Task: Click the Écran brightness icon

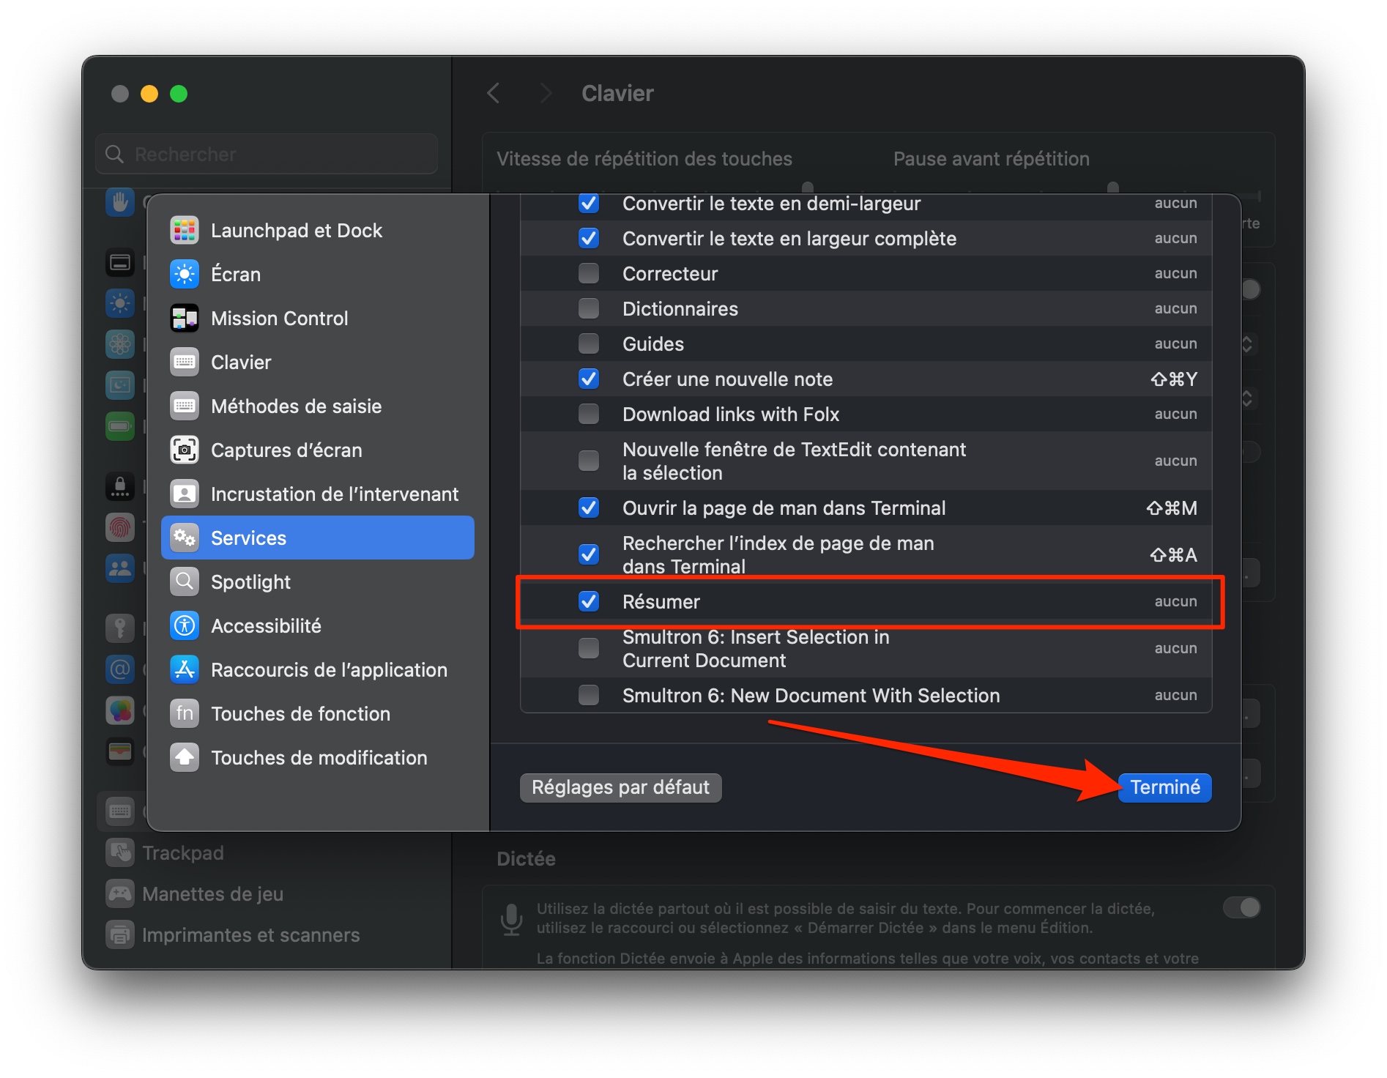Action: [185, 275]
